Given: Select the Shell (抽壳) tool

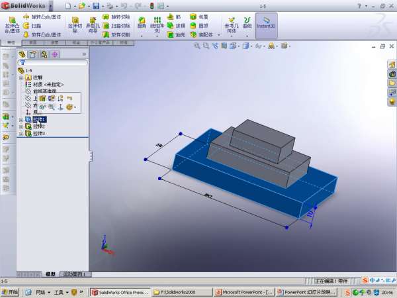Looking at the screenshot, I should coord(176,34).
